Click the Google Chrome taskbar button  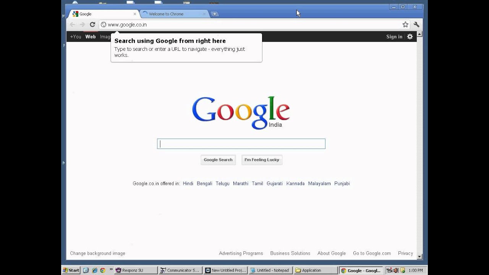pyautogui.click(x=361, y=270)
